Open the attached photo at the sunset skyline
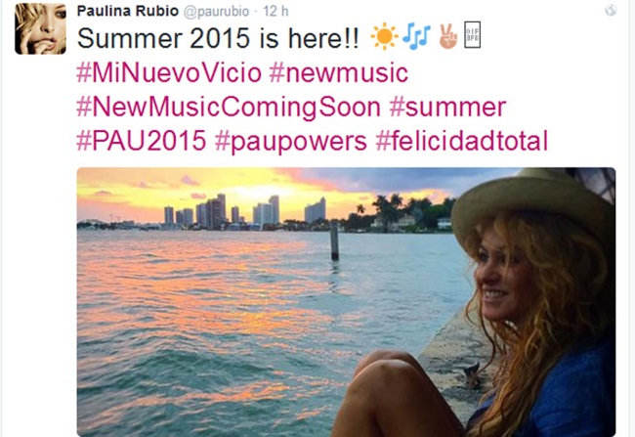This screenshot has height=437, width=635. (346, 302)
